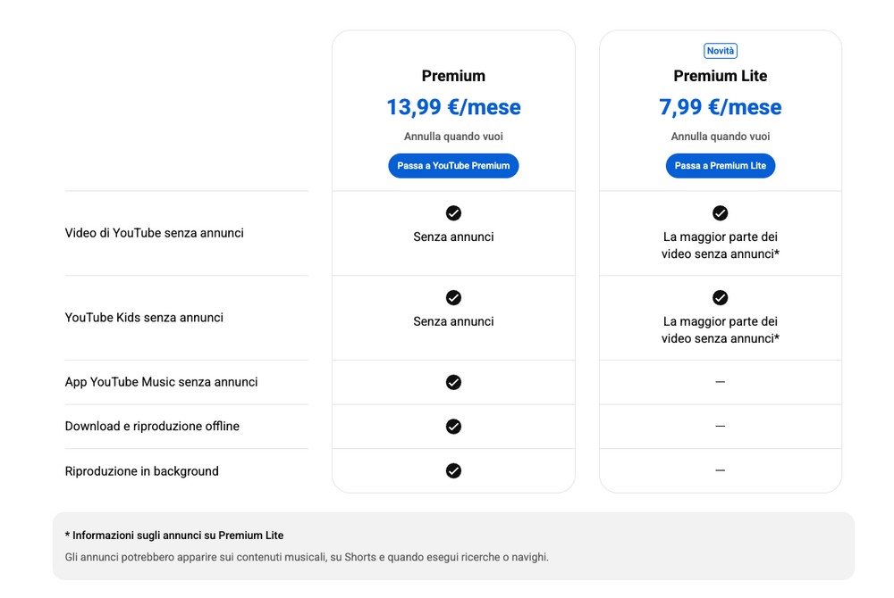Click the Riproduzione in background feature label
894x598 pixels.
141,471
